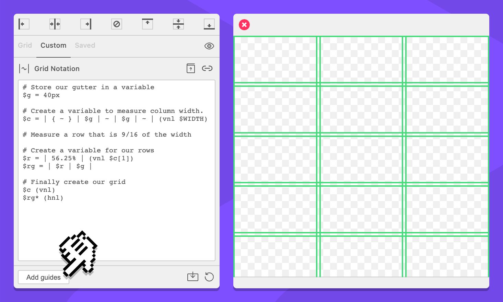Select the Custom tab

point(54,46)
